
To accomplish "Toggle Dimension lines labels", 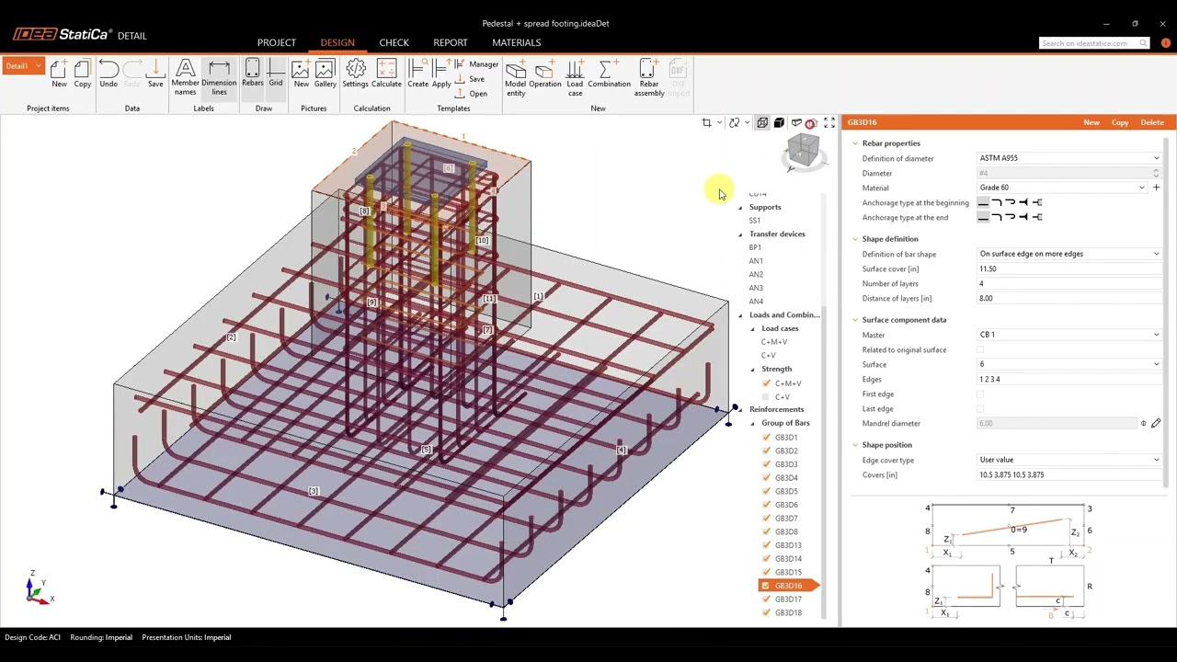I will pos(219,77).
